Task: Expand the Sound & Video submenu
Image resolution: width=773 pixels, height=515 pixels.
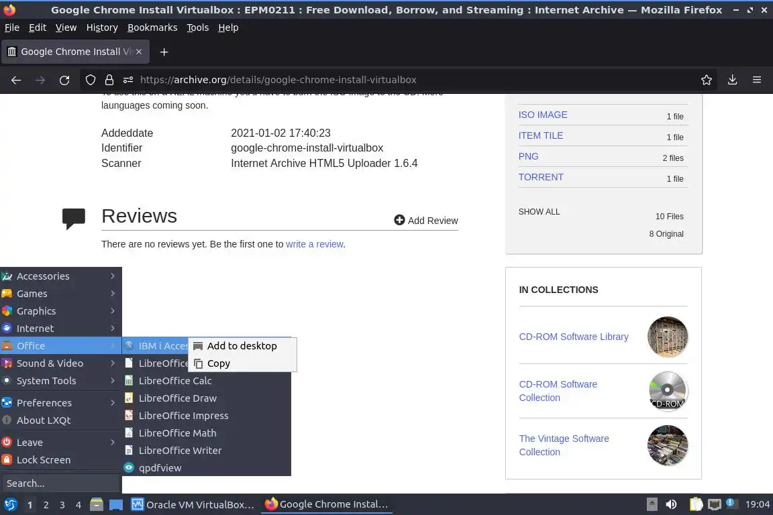Action: click(x=60, y=363)
